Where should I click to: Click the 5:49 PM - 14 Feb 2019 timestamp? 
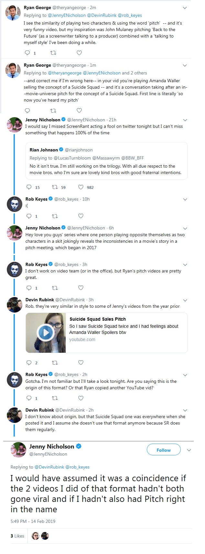[33, 521]
